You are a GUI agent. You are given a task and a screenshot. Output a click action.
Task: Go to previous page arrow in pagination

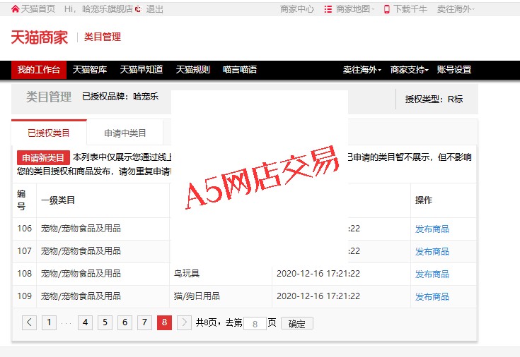tap(29, 322)
